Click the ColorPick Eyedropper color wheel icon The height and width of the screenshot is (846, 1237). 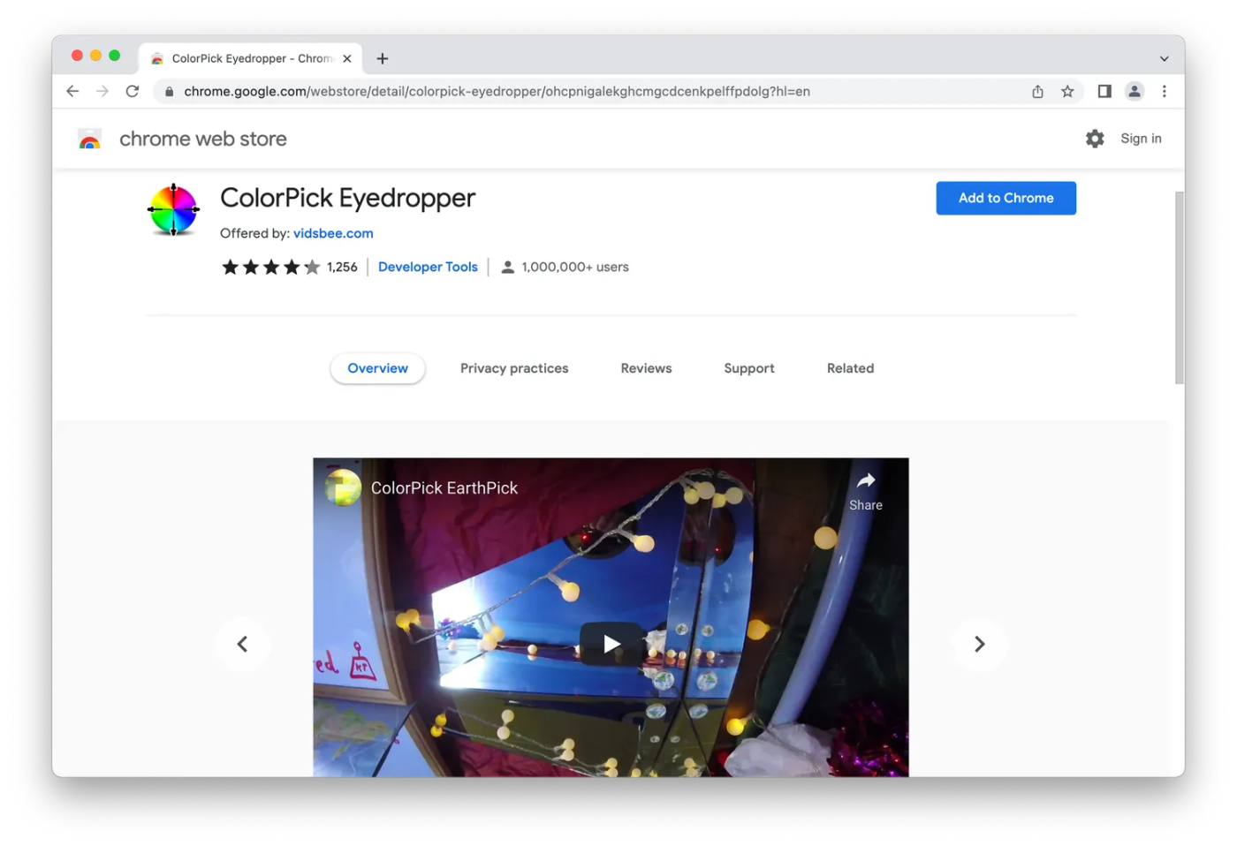(x=172, y=210)
